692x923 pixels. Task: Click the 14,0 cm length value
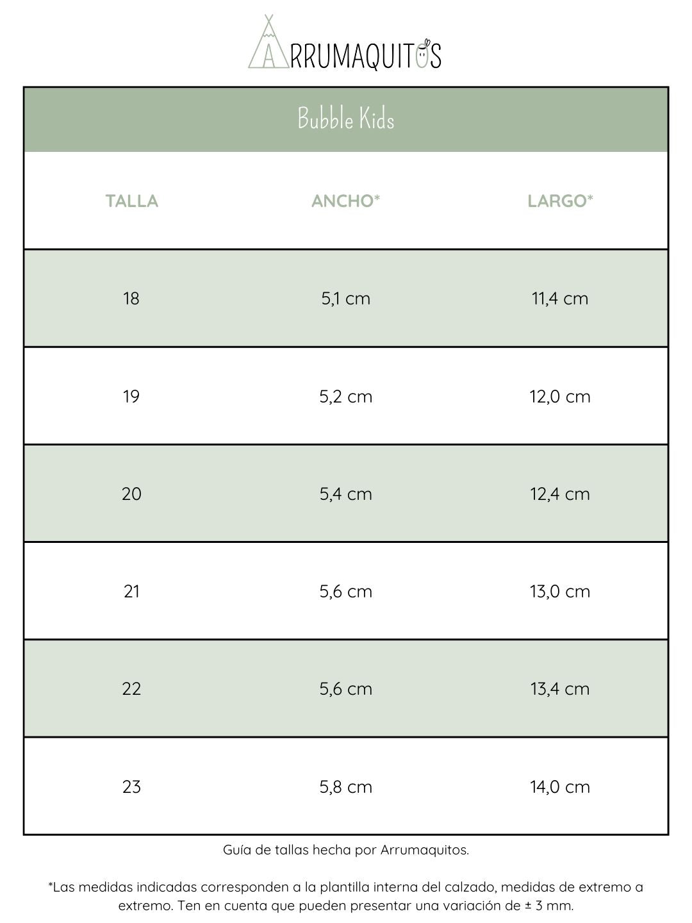point(560,787)
